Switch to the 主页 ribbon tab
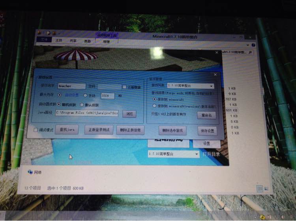Viewport: 296px width, 221px height. [59, 40]
